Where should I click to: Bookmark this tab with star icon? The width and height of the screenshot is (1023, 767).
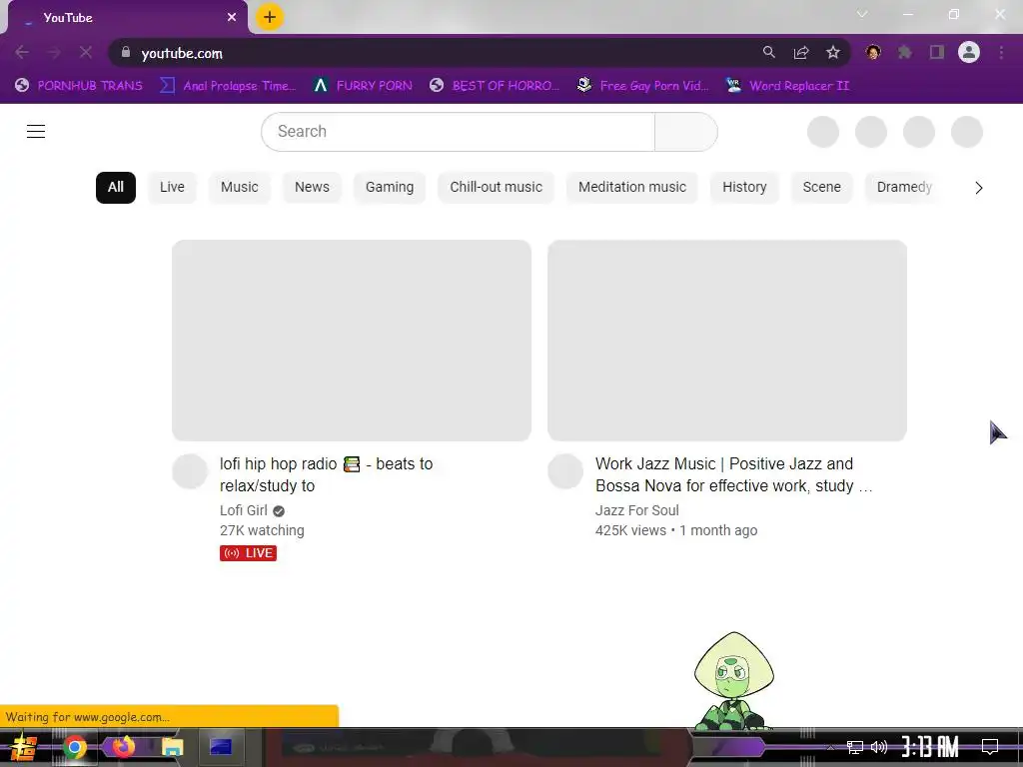[833, 52]
